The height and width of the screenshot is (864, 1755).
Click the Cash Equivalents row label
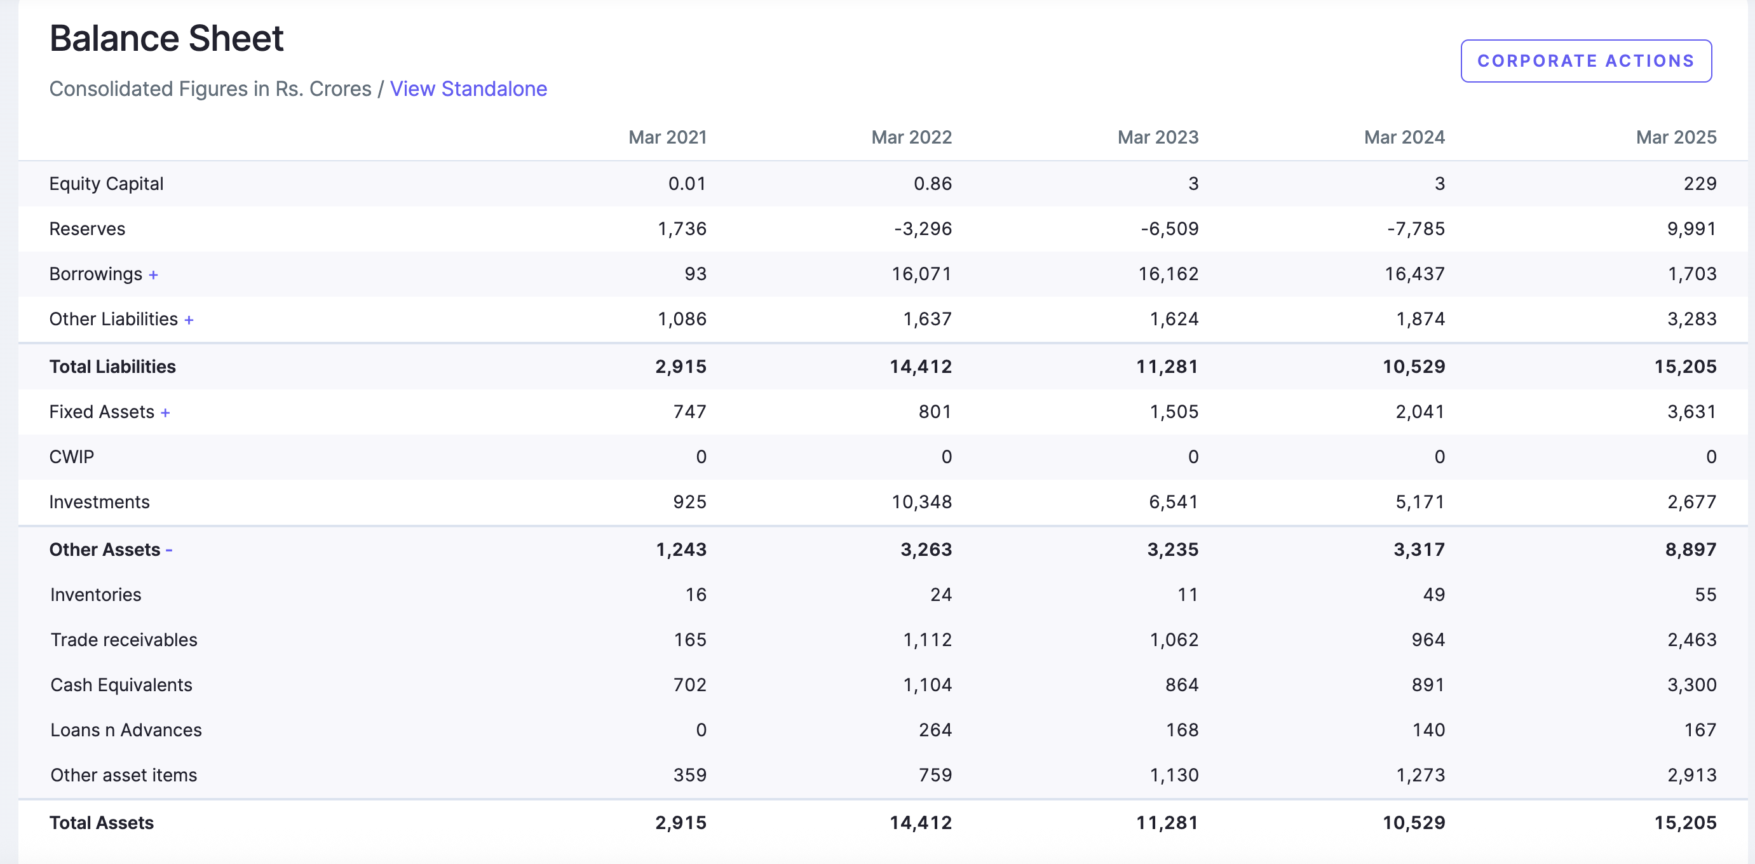point(121,685)
